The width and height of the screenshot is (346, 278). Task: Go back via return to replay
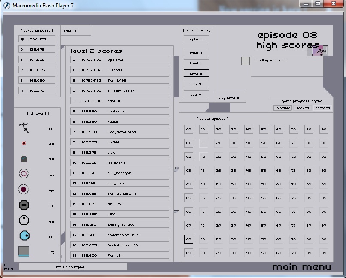73,267
